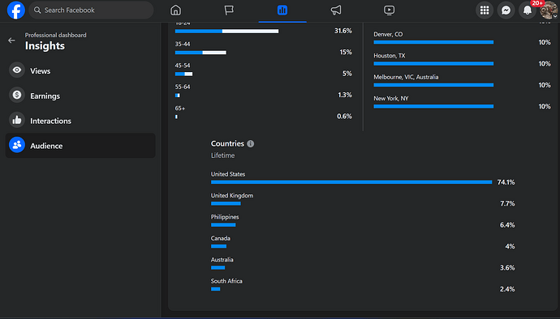This screenshot has width=560, height=319.
Task: Open the Notifications bell icon
Action: click(528, 10)
